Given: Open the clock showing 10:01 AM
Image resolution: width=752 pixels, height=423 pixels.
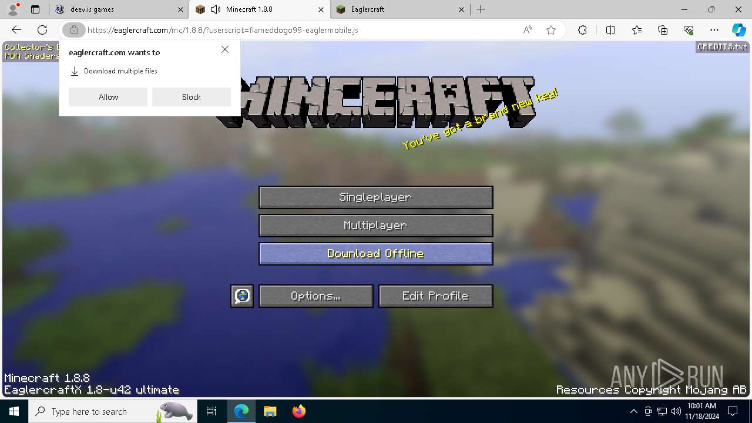Looking at the screenshot, I should tap(701, 411).
